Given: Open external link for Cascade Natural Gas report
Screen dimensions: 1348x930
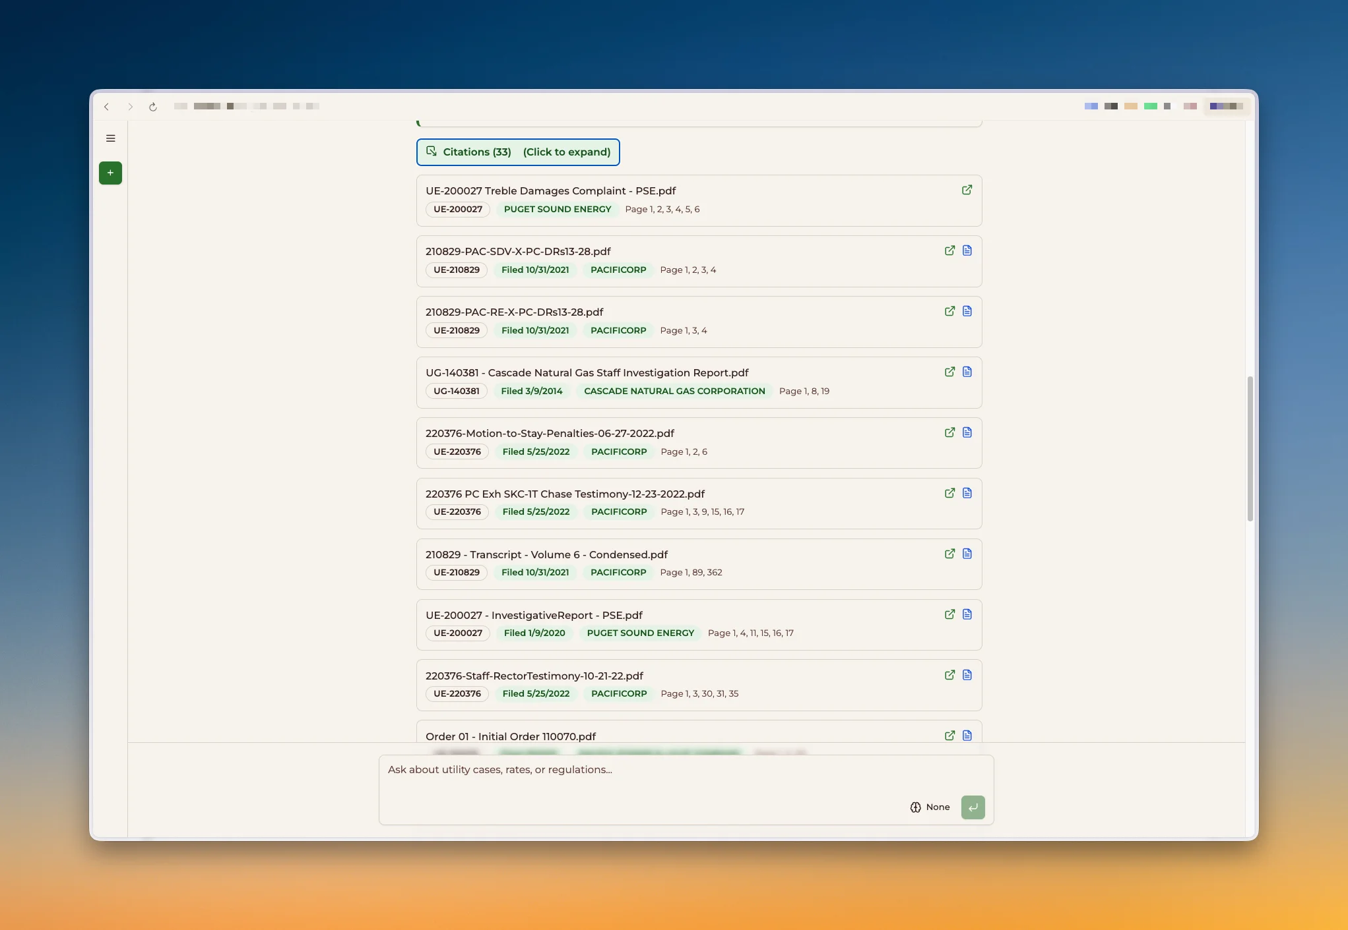Looking at the screenshot, I should click(949, 372).
